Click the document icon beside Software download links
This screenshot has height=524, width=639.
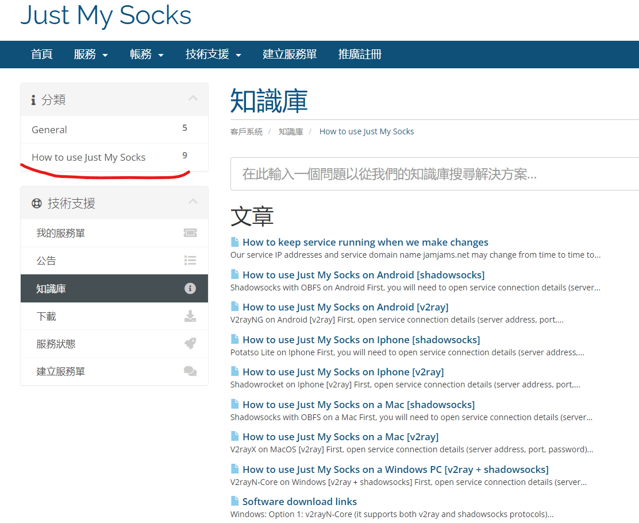(x=234, y=501)
